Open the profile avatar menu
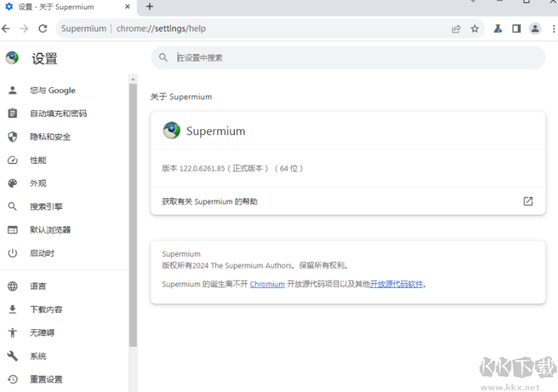 click(x=535, y=28)
